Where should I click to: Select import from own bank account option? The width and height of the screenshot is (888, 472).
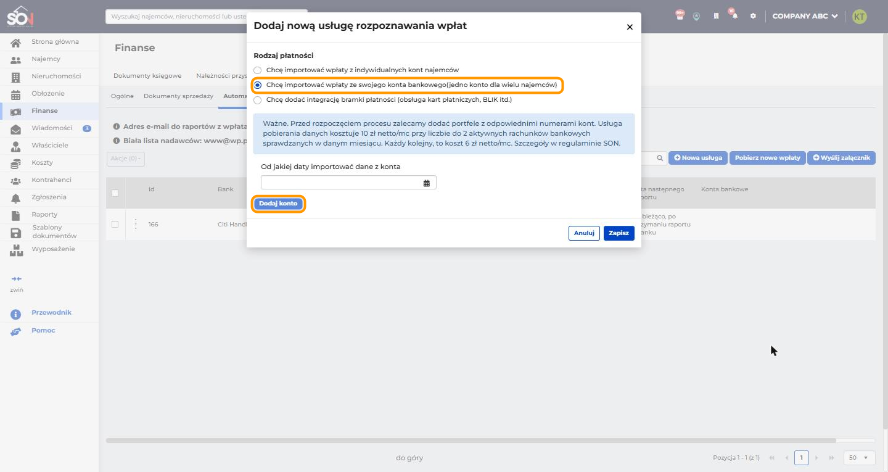(x=258, y=85)
